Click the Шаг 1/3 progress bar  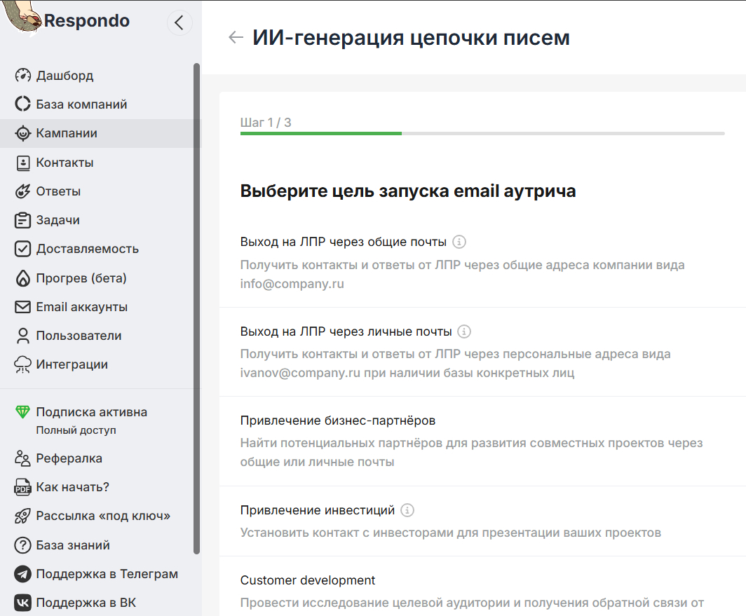click(482, 134)
